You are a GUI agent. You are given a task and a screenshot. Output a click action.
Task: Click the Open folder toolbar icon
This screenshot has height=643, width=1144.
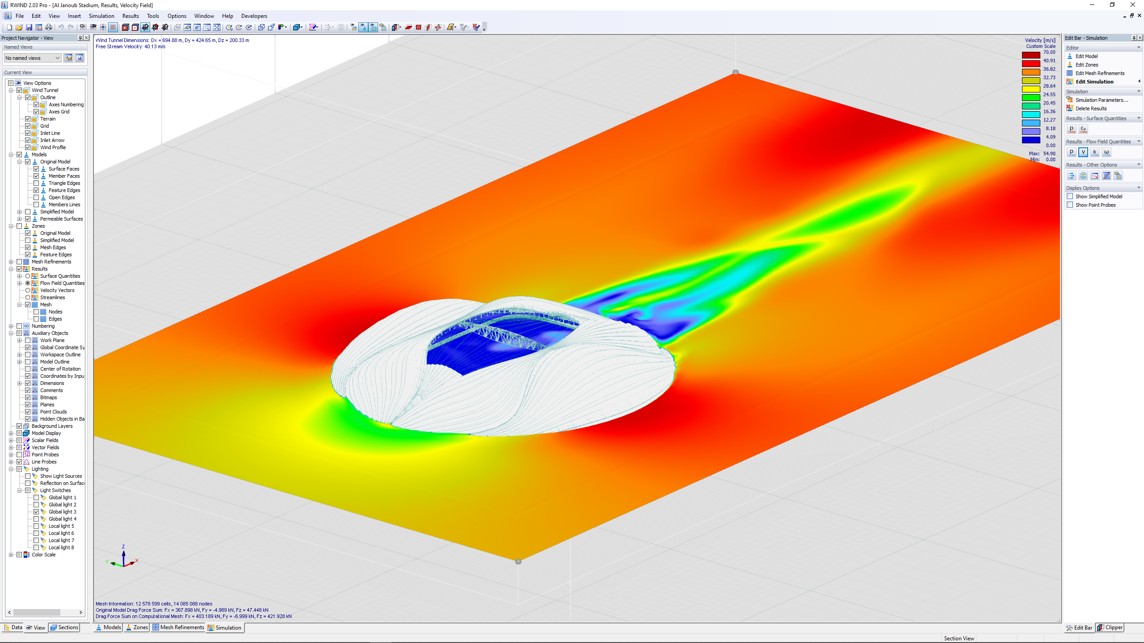click(19, 28)
